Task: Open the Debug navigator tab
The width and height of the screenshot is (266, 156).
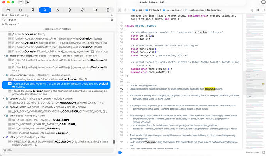Action: (82, 10)
